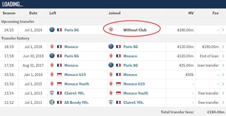Click the Clairef. Yth. crest in the 13/14 row
This screenshot has height=116, width=226.
pyautogui.click(x=52, y=93)
